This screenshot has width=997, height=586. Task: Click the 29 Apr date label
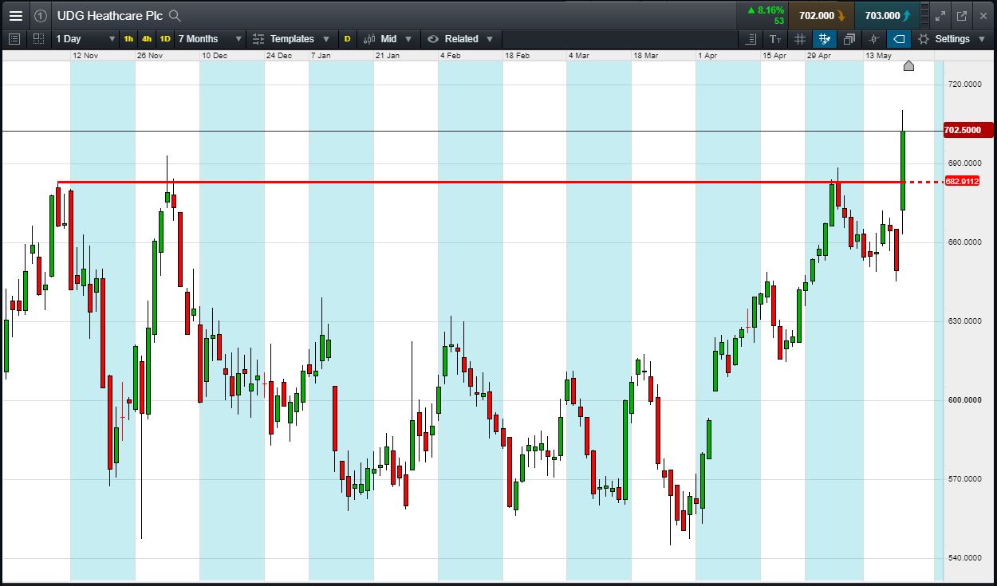[x=819, y=56]
